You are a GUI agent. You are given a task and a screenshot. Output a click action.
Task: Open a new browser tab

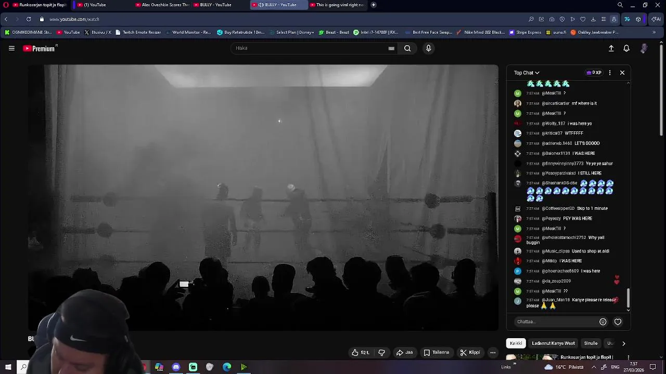(374, 5)
